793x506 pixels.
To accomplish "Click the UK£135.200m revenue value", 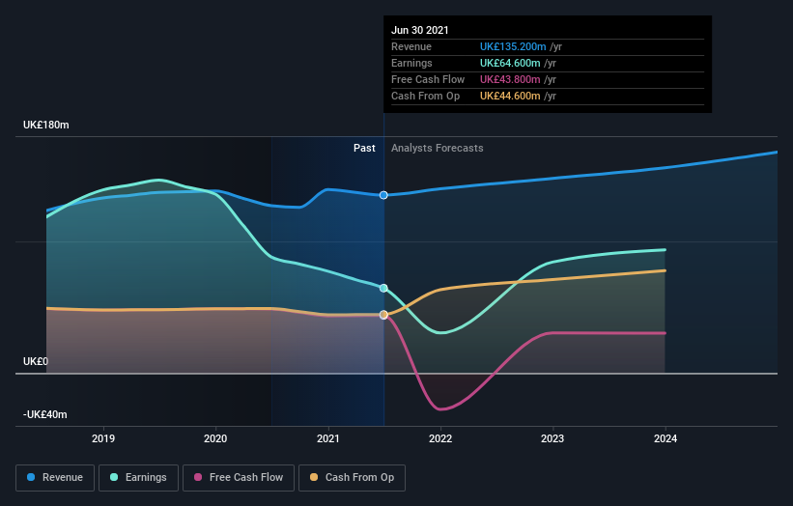I will 513,46.
